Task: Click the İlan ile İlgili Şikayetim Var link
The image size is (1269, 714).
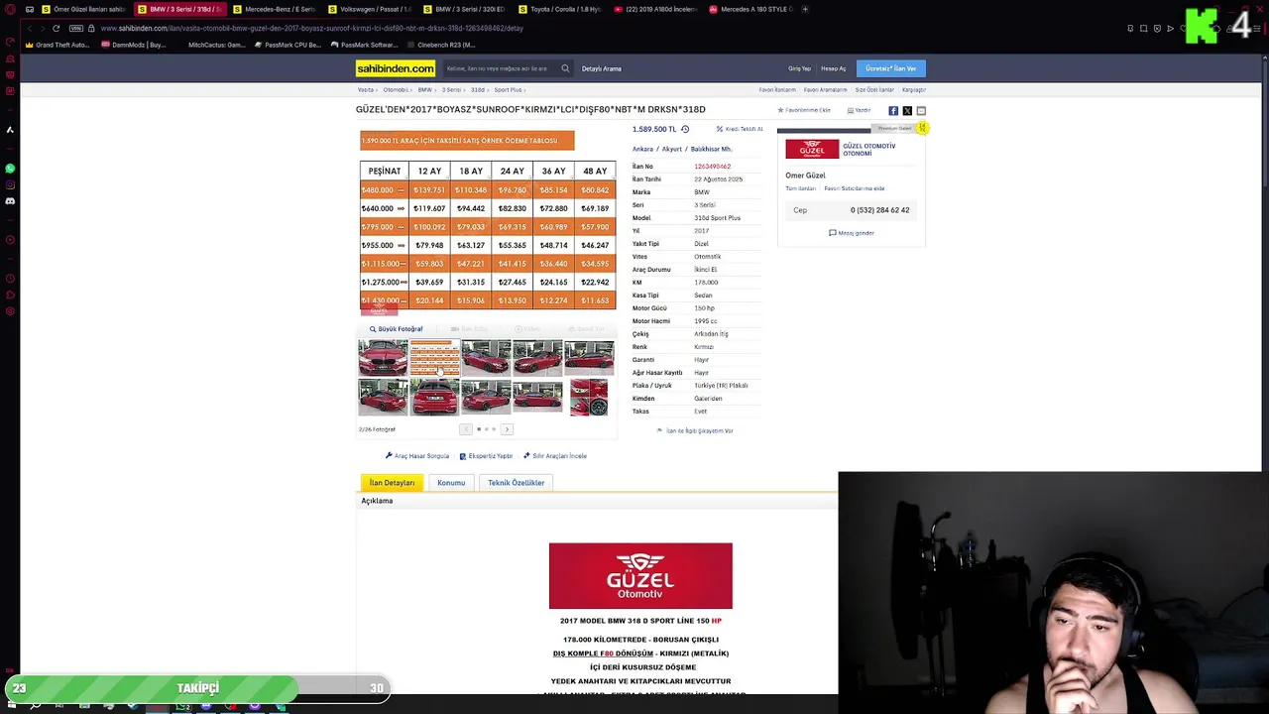Action: [699, 431]
